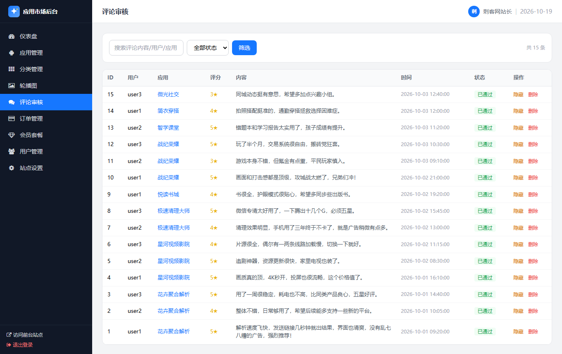Click the dashboard gauge icon beside 仪表盘

pos(12,36)
